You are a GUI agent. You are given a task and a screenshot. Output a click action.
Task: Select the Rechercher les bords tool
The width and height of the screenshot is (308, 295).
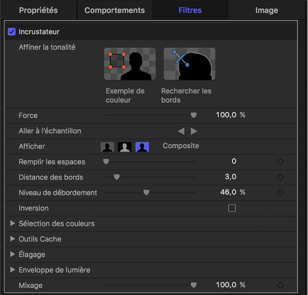pos(189,64)
